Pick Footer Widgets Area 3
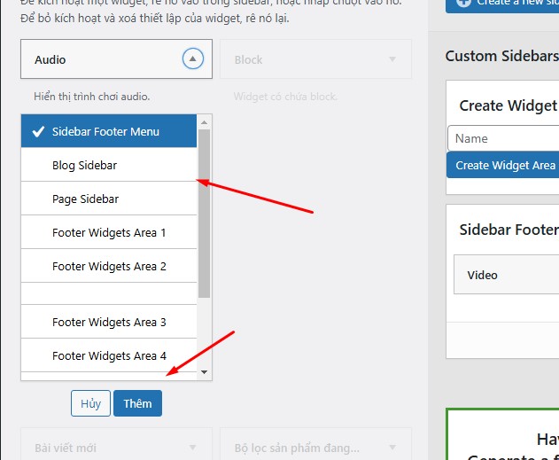The width and height of the screenshot is (559, 460). [109, 322]
